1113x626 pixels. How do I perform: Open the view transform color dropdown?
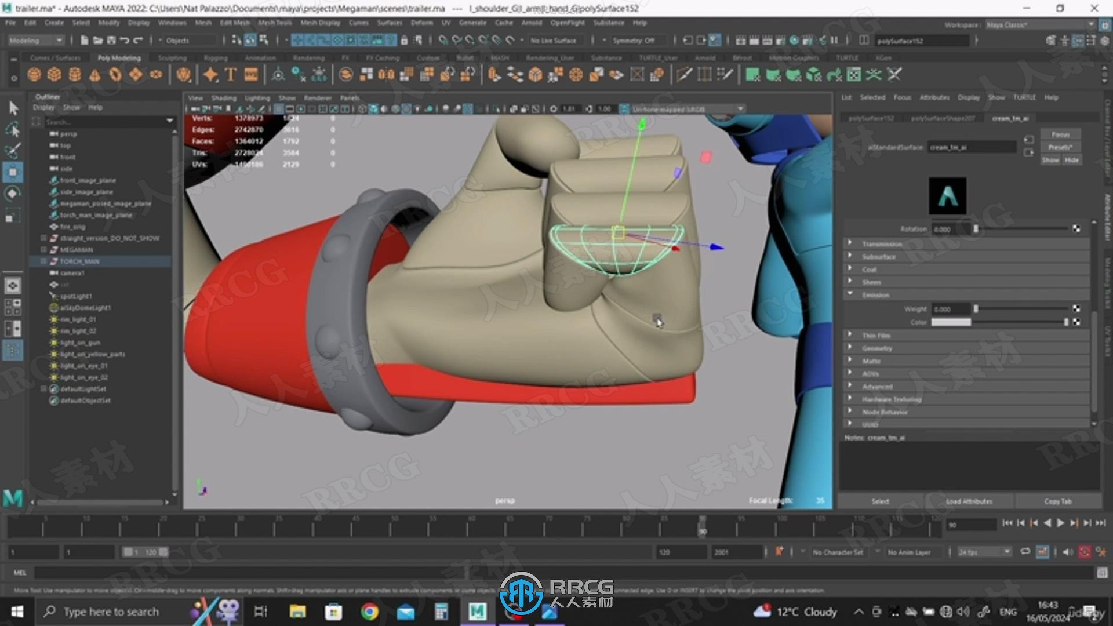pyautogui.click(x=688, y=109)
